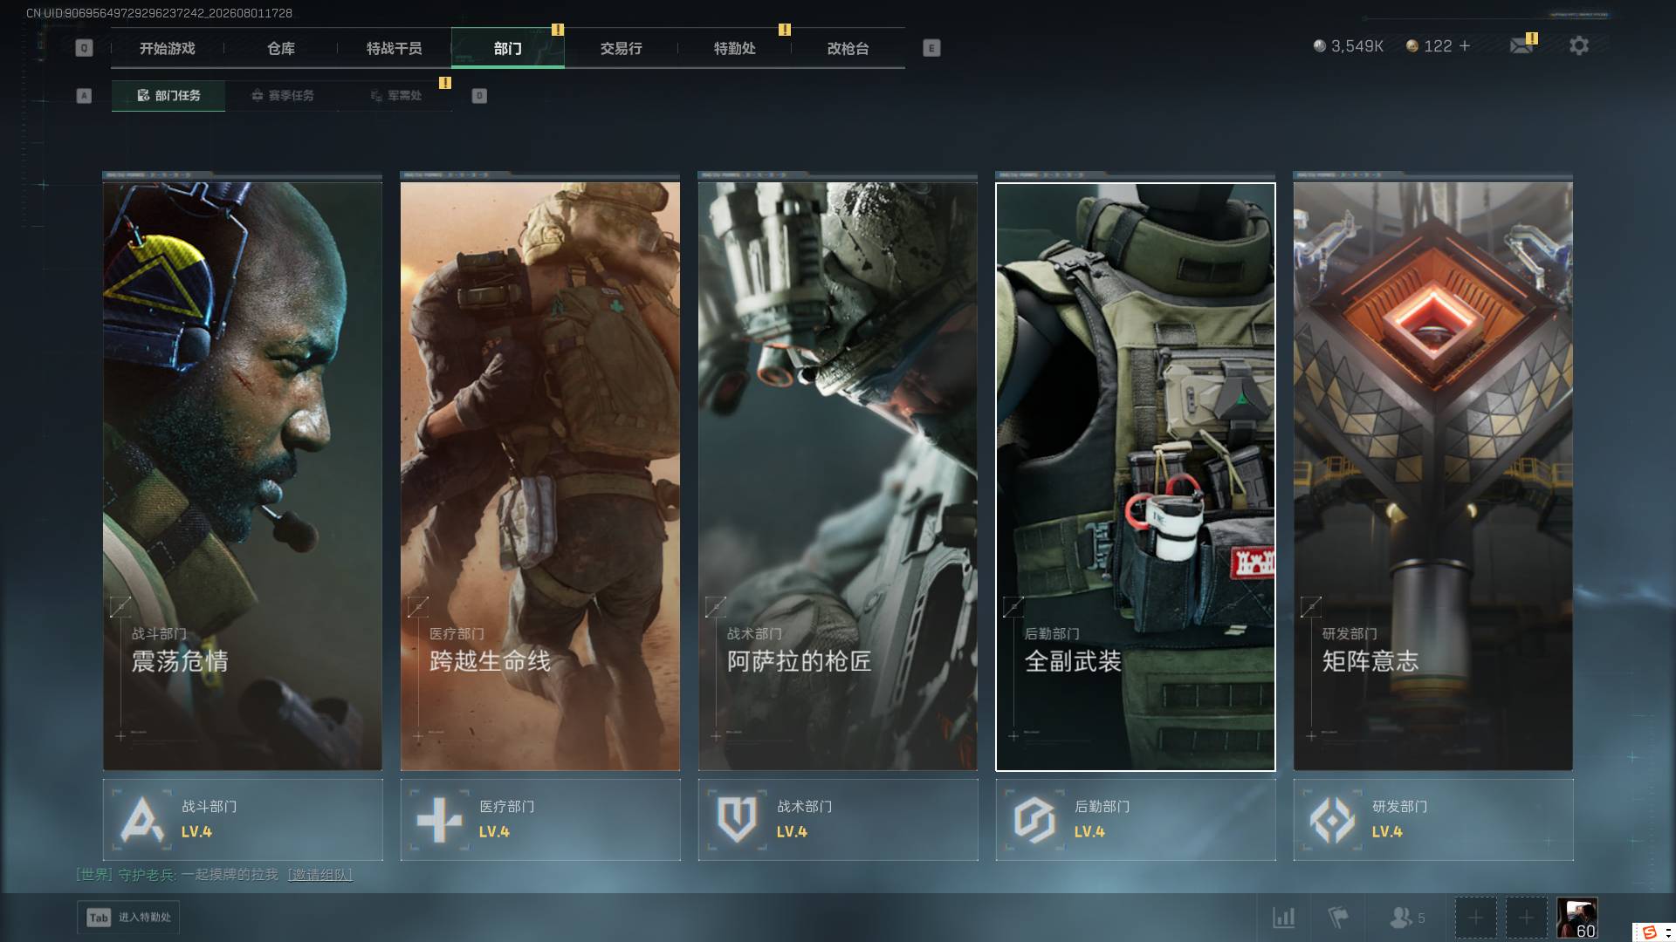Click the 研发部门 diamond emblem icon

1332,820
